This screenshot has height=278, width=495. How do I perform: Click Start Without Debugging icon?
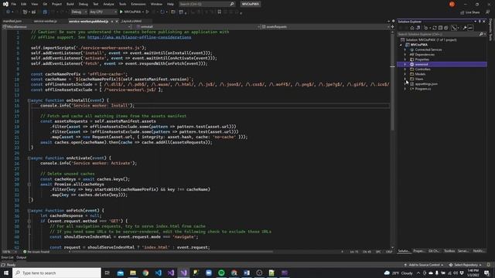pos(147,12)
